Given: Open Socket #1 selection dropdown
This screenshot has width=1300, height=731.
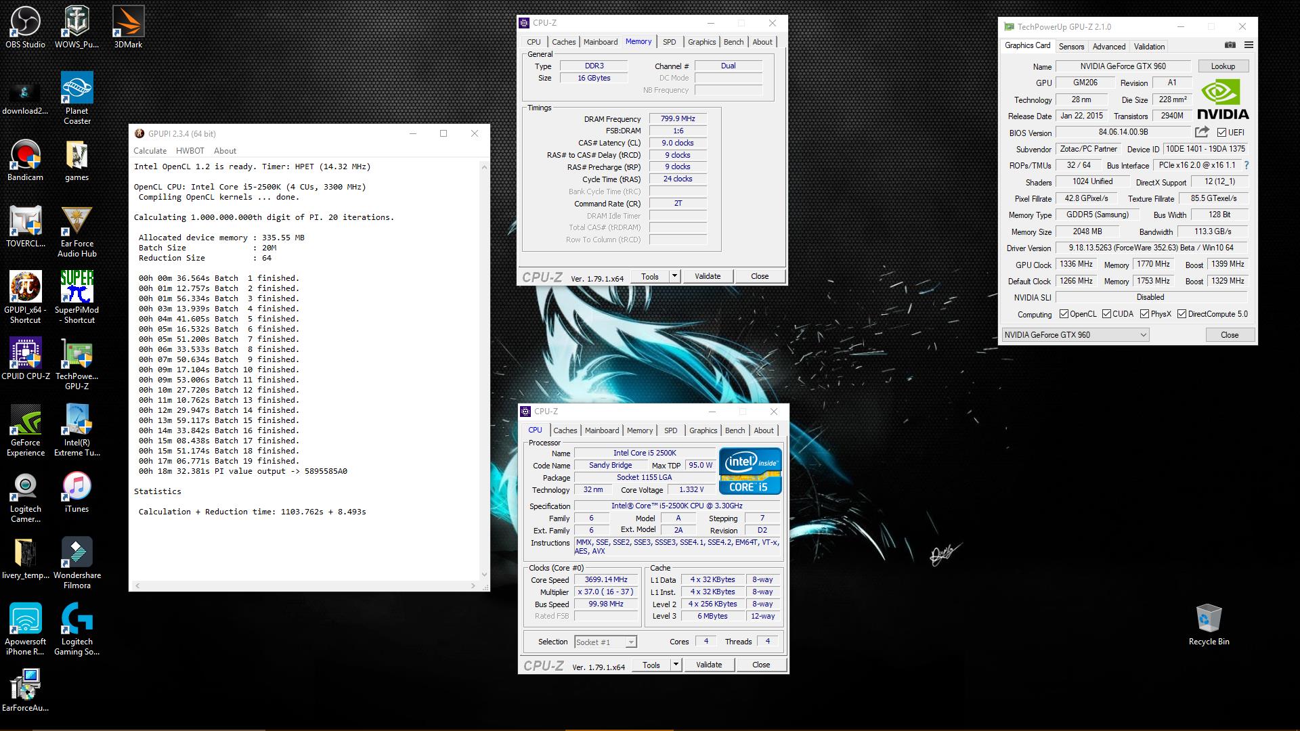Looking at the screenshot, I should pos(605,642).
